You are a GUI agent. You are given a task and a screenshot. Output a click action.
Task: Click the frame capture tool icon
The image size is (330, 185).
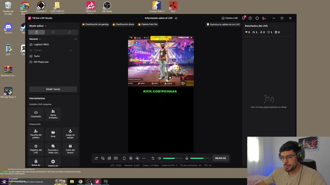[116, 158]
